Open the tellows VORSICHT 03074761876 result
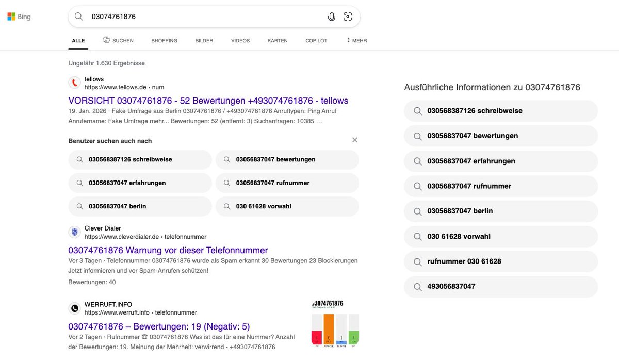The height and width of the screenshot is (362, 619). [x=208, y=101]
